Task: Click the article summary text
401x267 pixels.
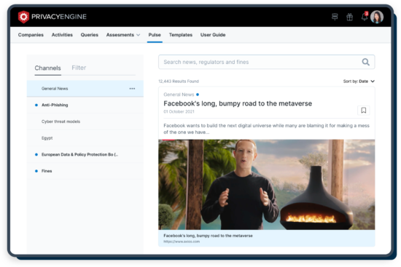Action: [x=266, y=129]
